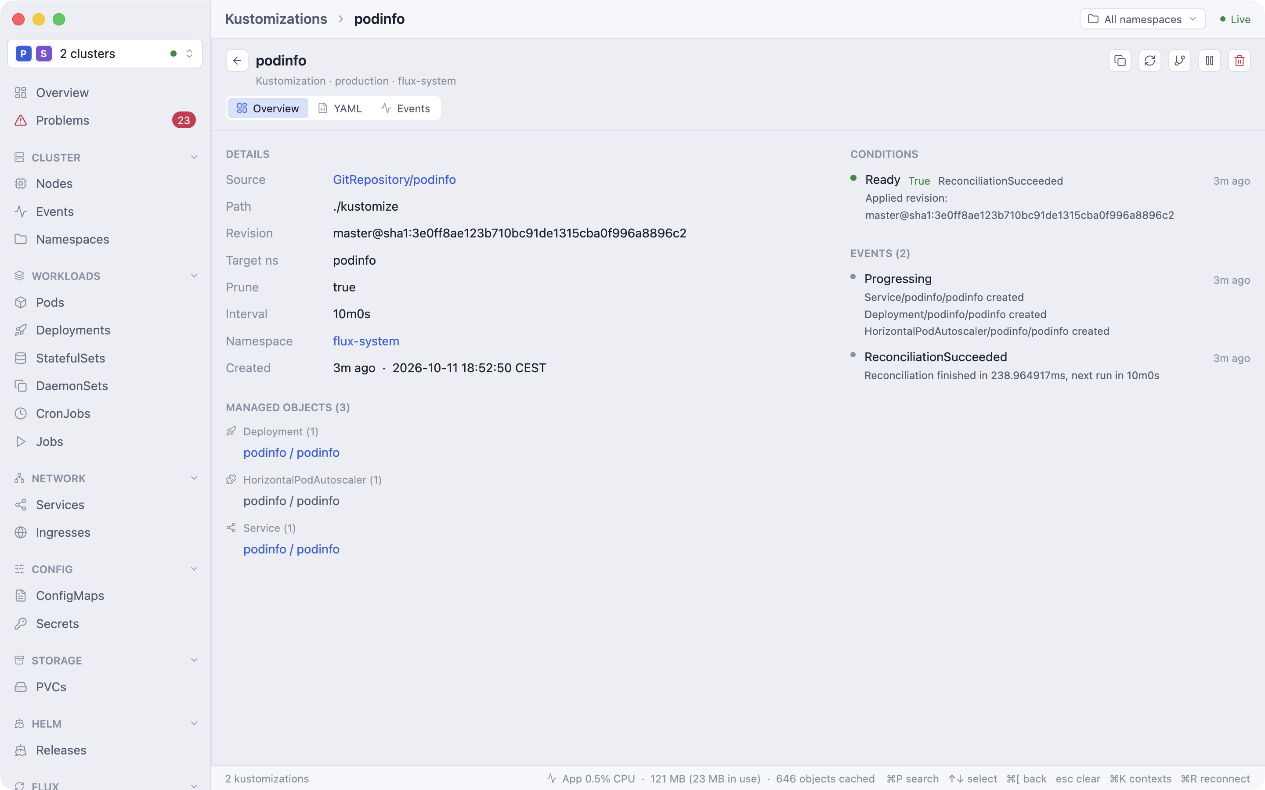Open ConfigMaps in the sidebar
This screenshot has width=1265, height=790.
click(x=105, y=596)
